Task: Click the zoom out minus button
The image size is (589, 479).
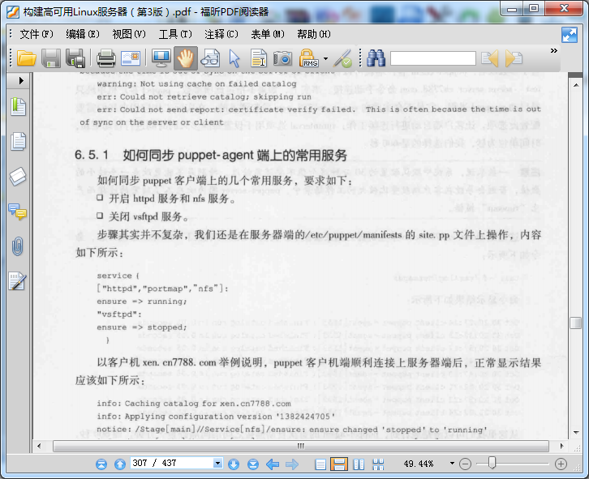Action: [x=465, y=464]
